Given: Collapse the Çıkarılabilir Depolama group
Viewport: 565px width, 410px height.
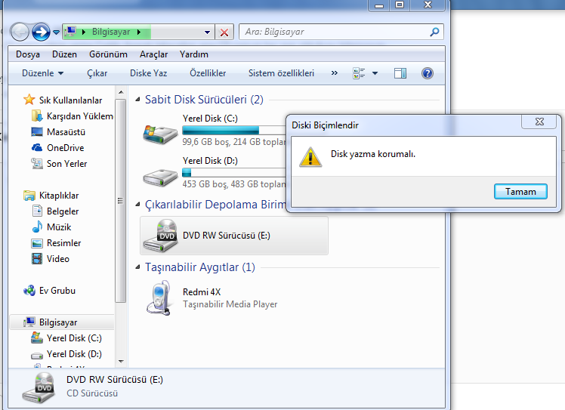Looking at the screenshot, I should tap(137, 205).
